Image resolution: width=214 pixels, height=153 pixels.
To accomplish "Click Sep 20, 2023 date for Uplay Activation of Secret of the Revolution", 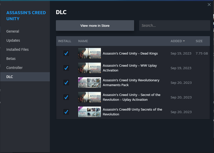I will [x=181, y=97].
